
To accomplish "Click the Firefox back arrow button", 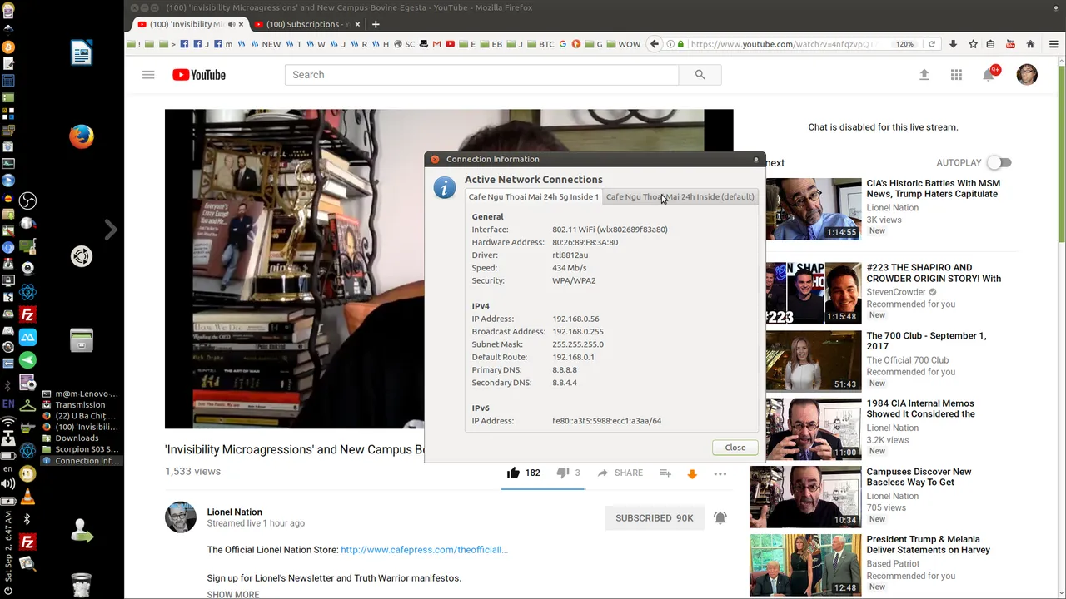I will coord(655,44).
